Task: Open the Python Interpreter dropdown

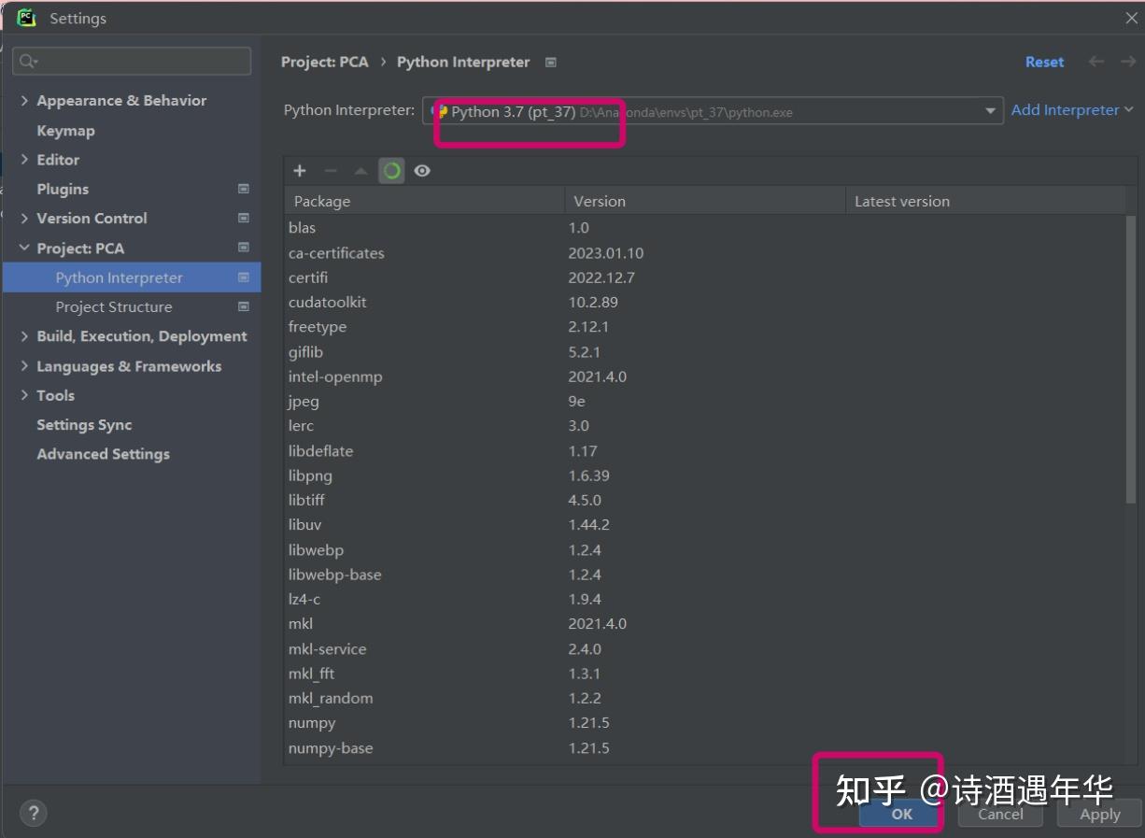Action: click(x=990, y=109)
